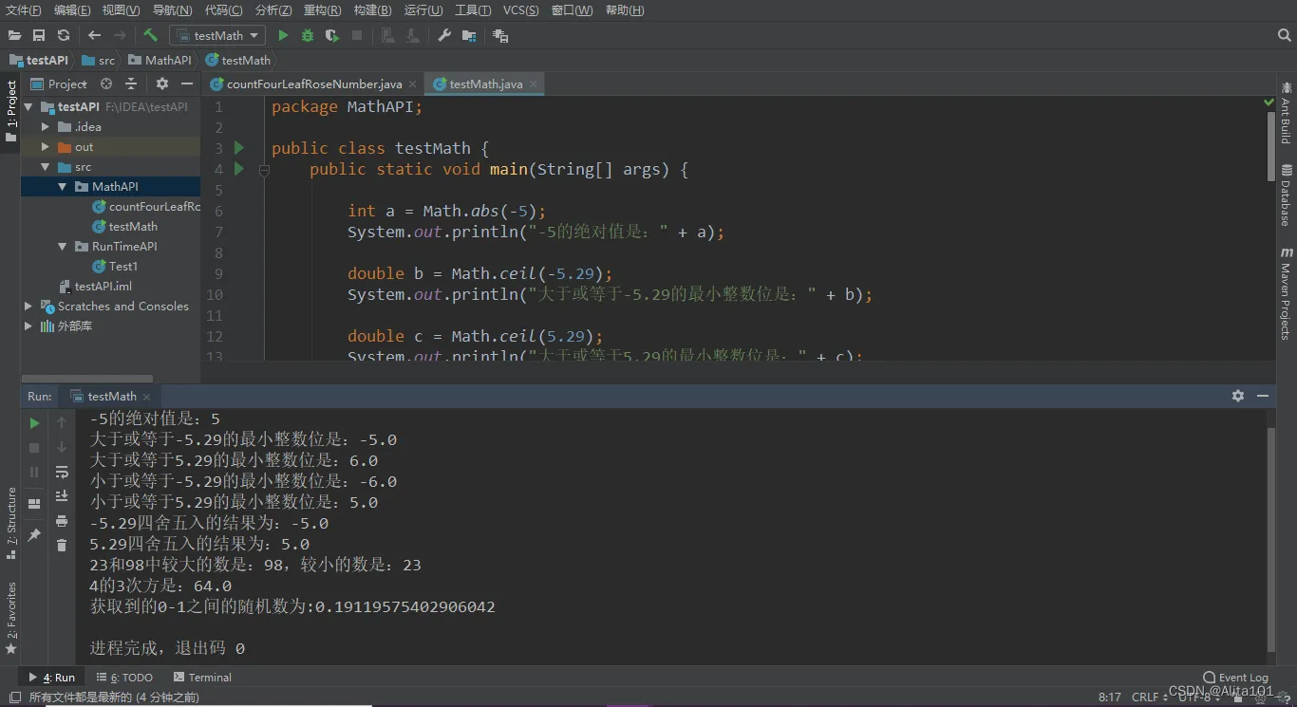Expand Scratches and Consoles
1297x707 pixels.
28,307
